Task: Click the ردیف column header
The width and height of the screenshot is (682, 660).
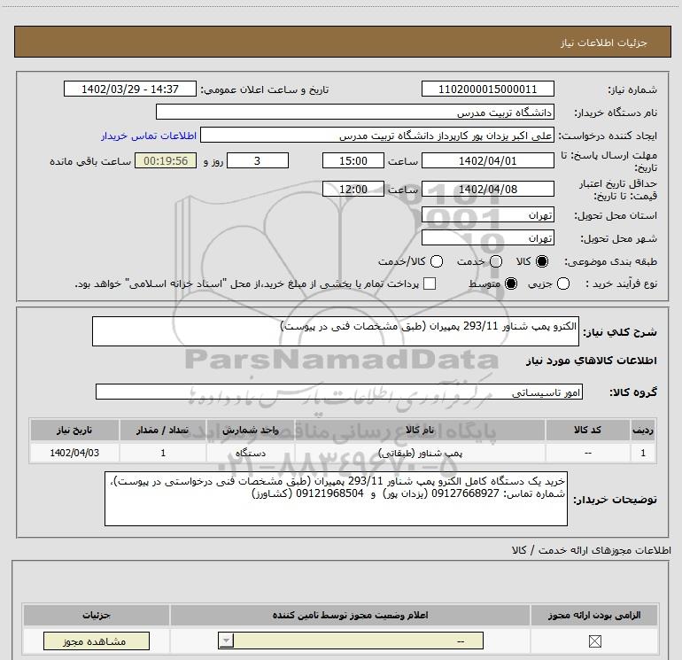Action: (643, 430)
